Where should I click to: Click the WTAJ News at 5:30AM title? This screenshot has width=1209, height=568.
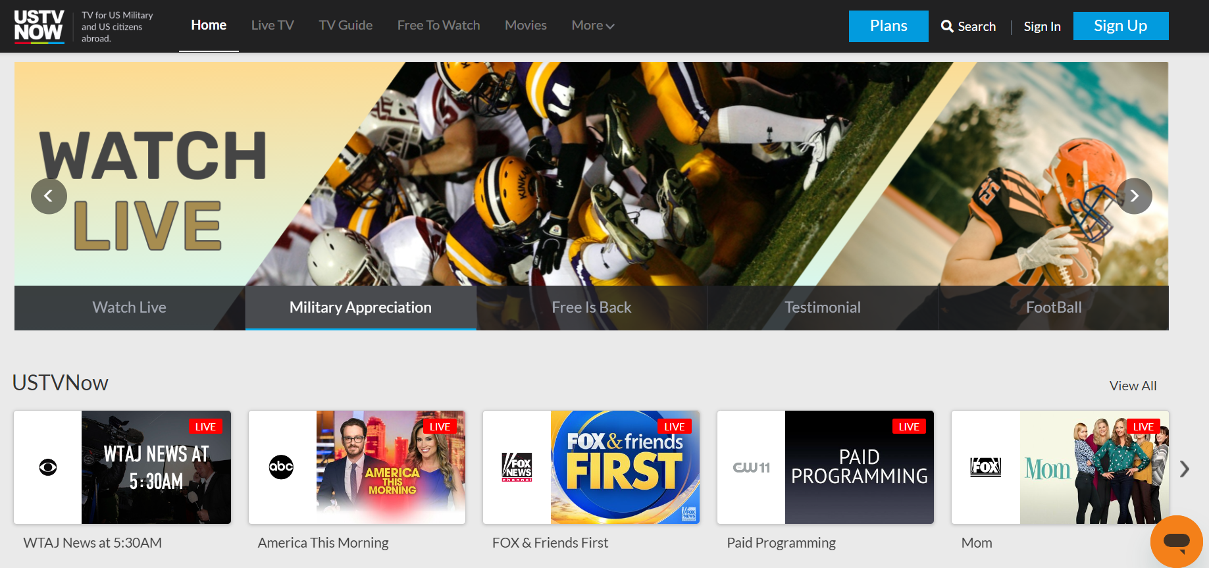93,543
